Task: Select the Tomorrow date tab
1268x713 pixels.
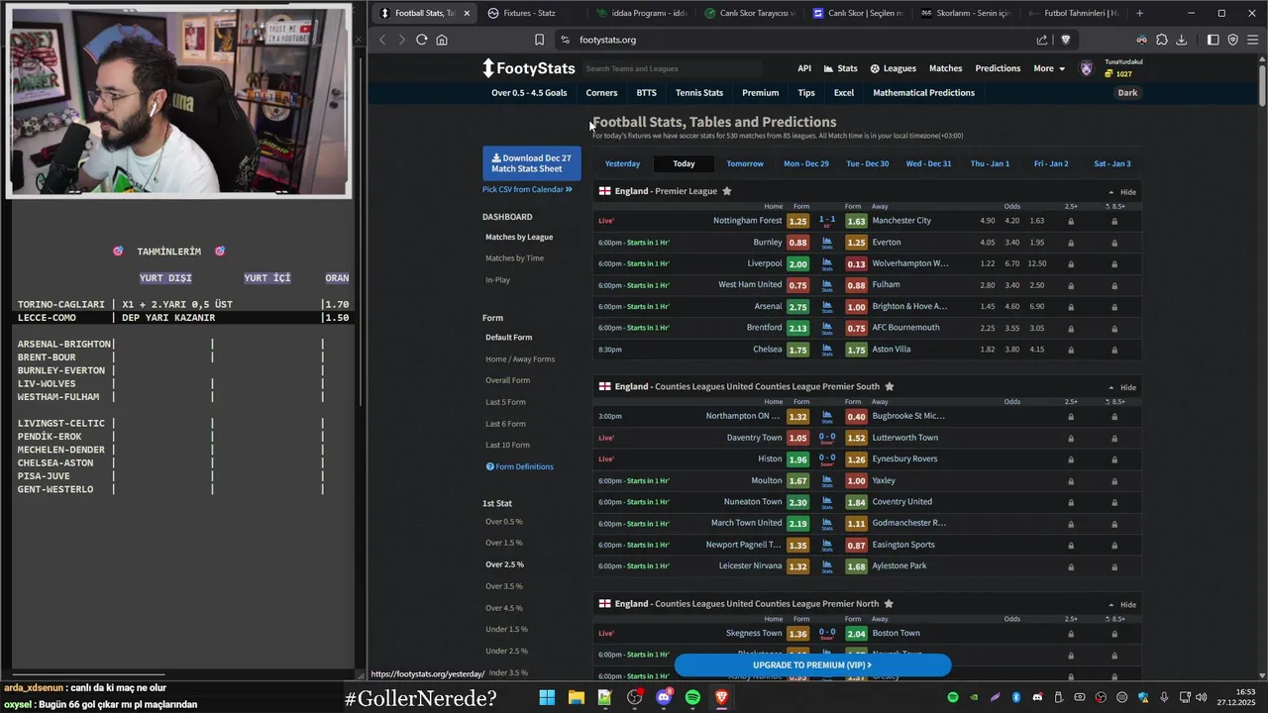Action: tap(745, 163)
